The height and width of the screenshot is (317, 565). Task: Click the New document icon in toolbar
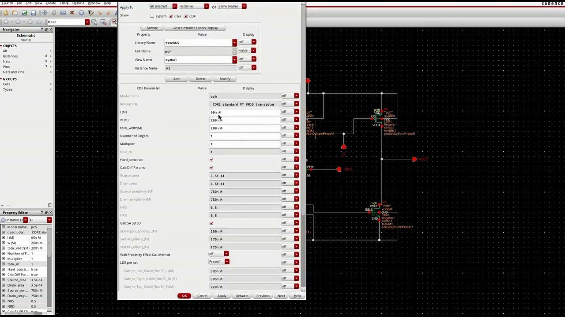point(5,13)
